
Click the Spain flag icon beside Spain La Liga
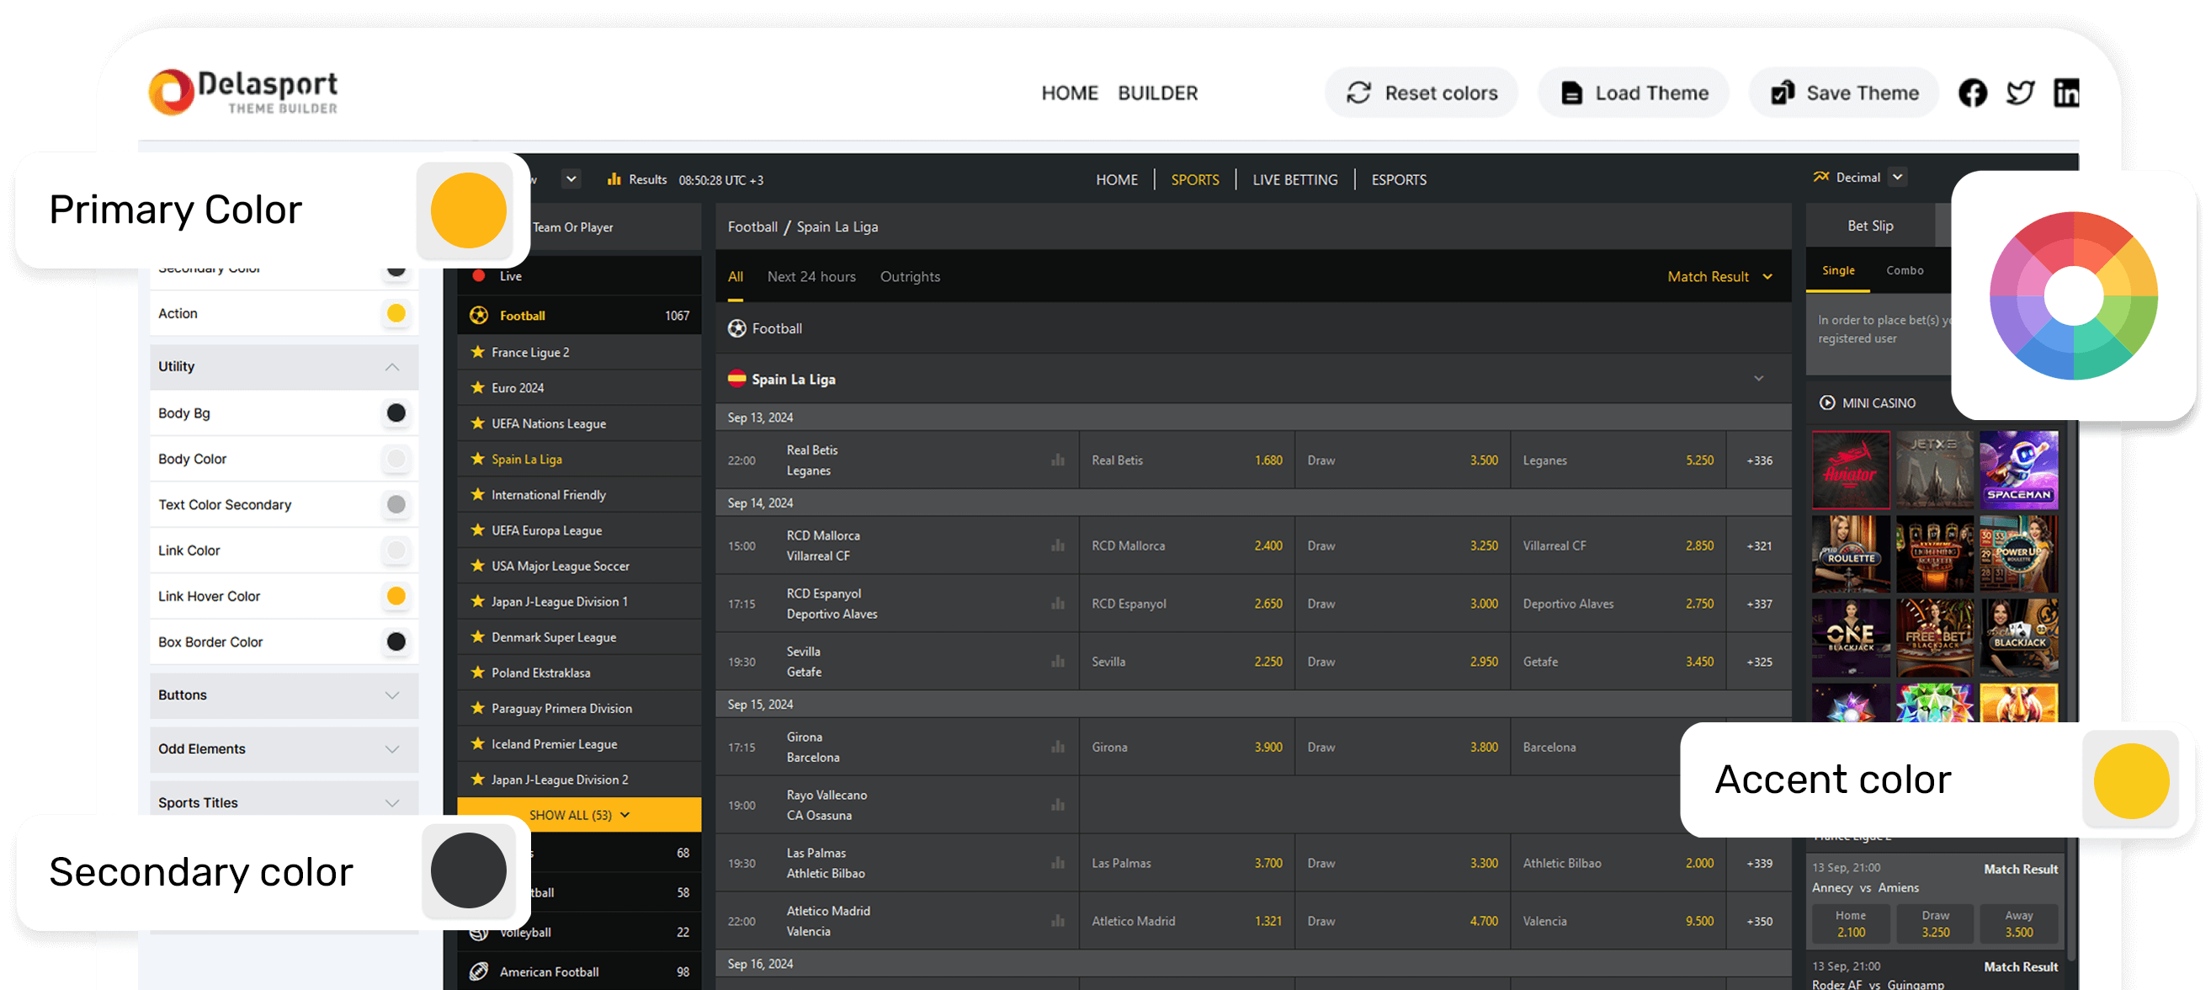[x=736, y=379]
